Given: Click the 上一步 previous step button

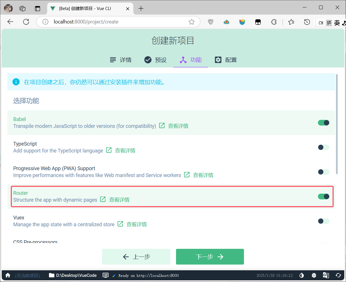Looking at the screenshot, I should [x=136, y=257].
